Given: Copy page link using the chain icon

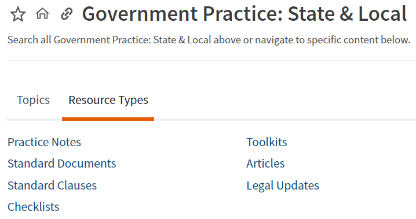Looking at the screenshot, I should (66, 14).
